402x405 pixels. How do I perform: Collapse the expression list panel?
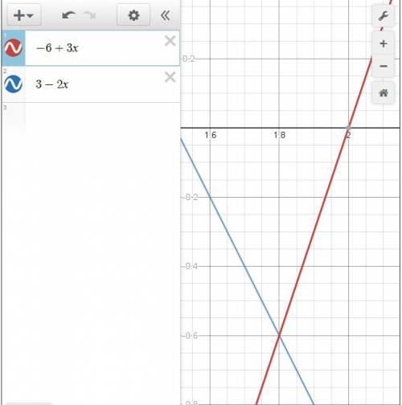coord(166,15)
